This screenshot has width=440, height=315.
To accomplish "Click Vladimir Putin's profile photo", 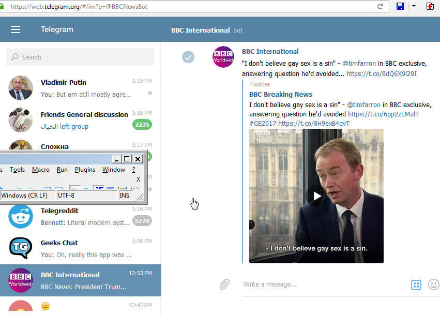I will (x=21, y=88).
